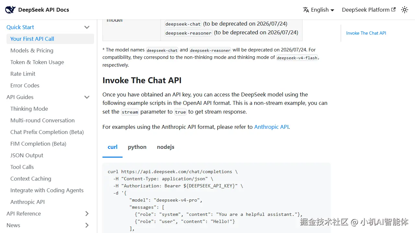
Task: Collapse the Quick Start section chevron
Action: click(x=87, y=27)
